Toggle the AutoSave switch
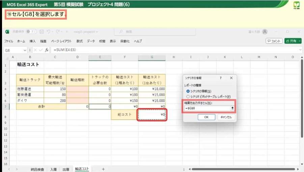 click(x=31, y=31)
